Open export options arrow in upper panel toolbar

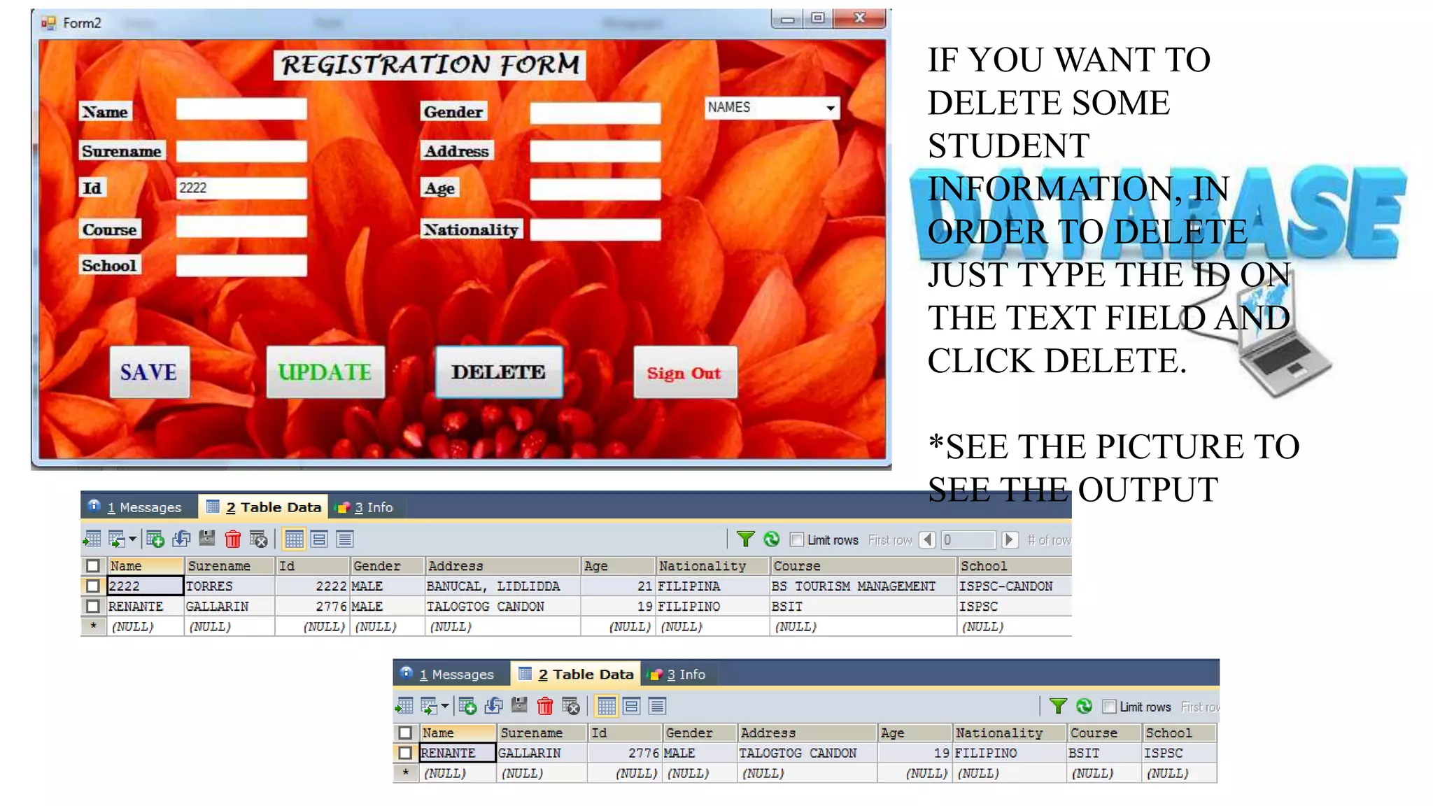(132, 539)
